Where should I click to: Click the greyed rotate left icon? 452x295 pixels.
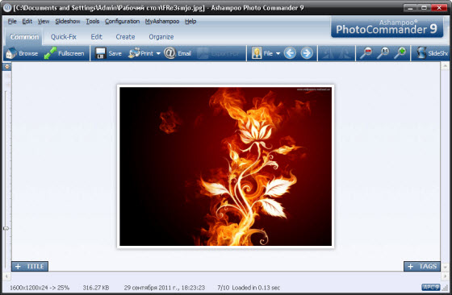(x=328, y=53)
